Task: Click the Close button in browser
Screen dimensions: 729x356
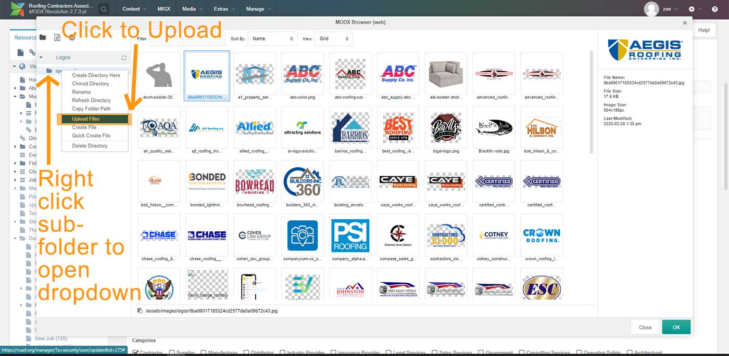Action: click(645, 327)
